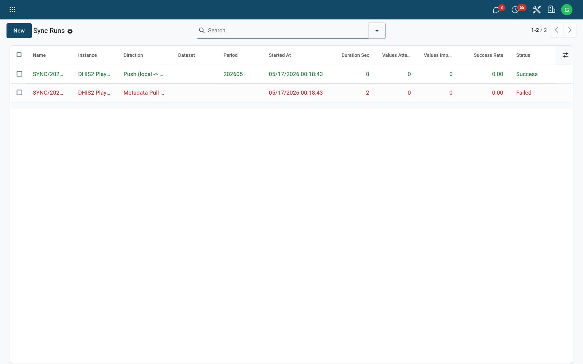Sort by the Success Rate column header
The image size is (583, 364).
pyautogui.click(x=488, y=55)
